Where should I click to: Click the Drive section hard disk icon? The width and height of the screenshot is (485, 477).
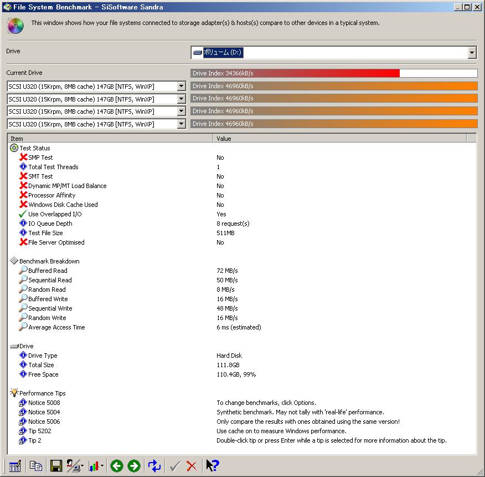click(x=14, y=346)
